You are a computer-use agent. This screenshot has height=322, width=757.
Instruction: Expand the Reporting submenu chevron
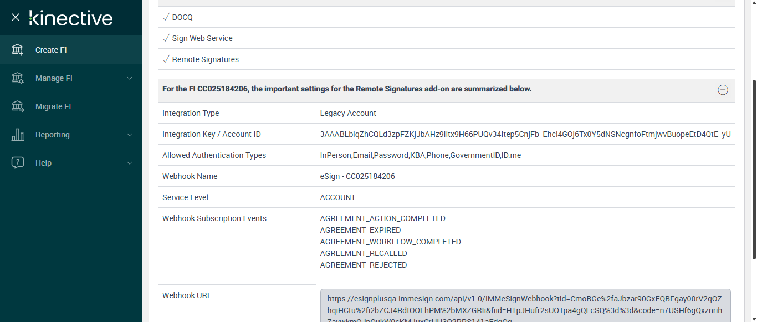point(130,135)
